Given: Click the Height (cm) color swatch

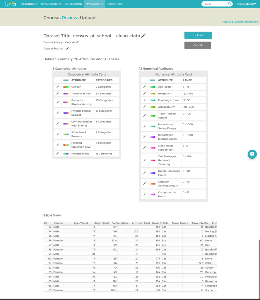Looking at the screenshot, I should click(153, 93).
